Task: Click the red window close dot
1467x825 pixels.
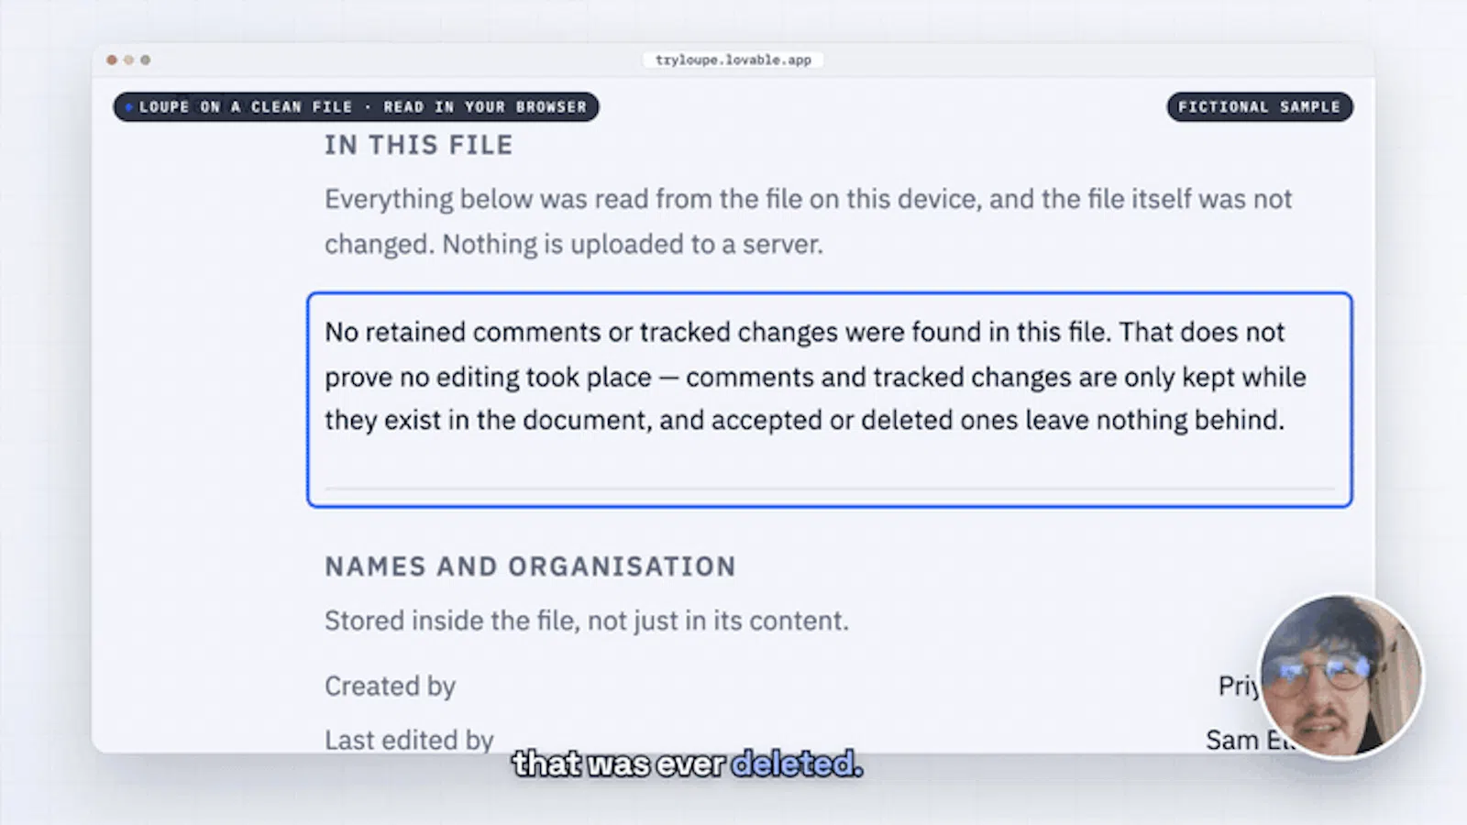Action: click(x=112, y=60)
